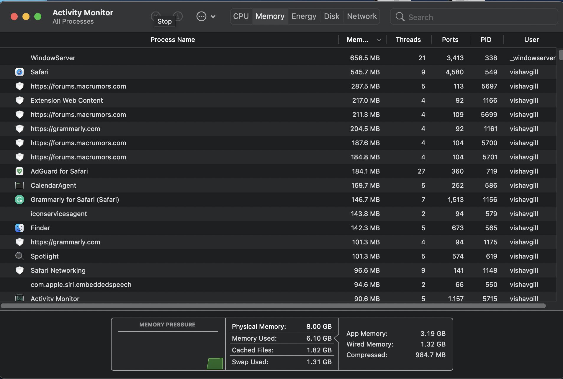The width and height of the screenshot is (563, 379).
Task: Click the shield icon of PID 5697 row
Action: pos(19,86)
